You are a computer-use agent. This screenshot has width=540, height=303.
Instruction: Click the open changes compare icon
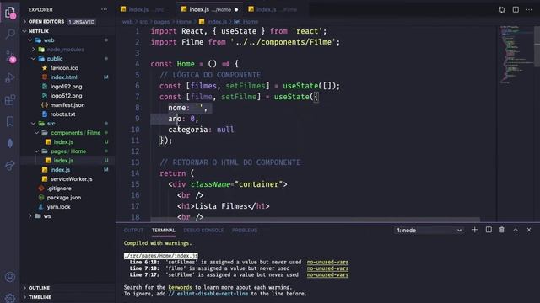502,9
